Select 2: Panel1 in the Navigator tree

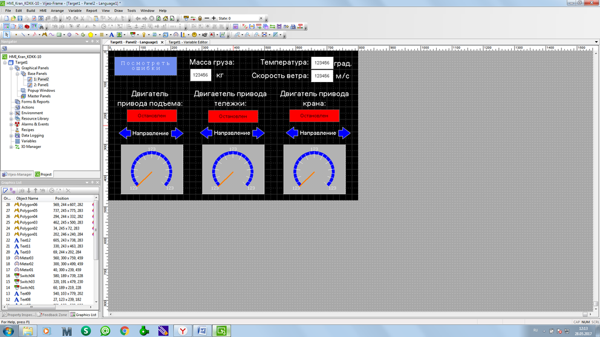click(41, 85)
